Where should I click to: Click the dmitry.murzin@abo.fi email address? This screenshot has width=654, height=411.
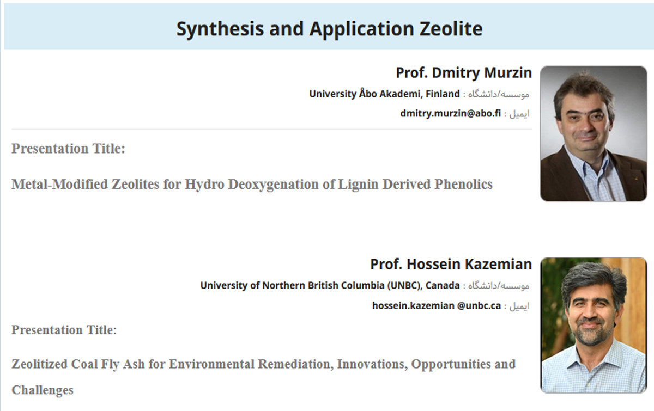pyautogui.click(x=450, y=114)
